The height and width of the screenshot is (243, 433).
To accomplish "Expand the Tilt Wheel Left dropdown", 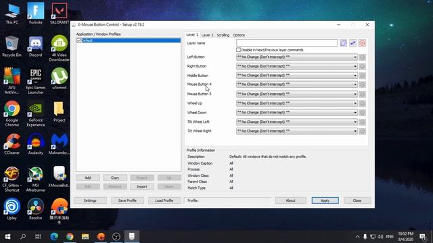I will click(x=355, y=122).
